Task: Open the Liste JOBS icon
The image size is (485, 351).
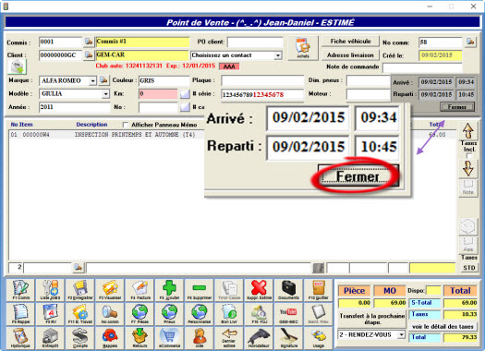Action: pos(51,290)
